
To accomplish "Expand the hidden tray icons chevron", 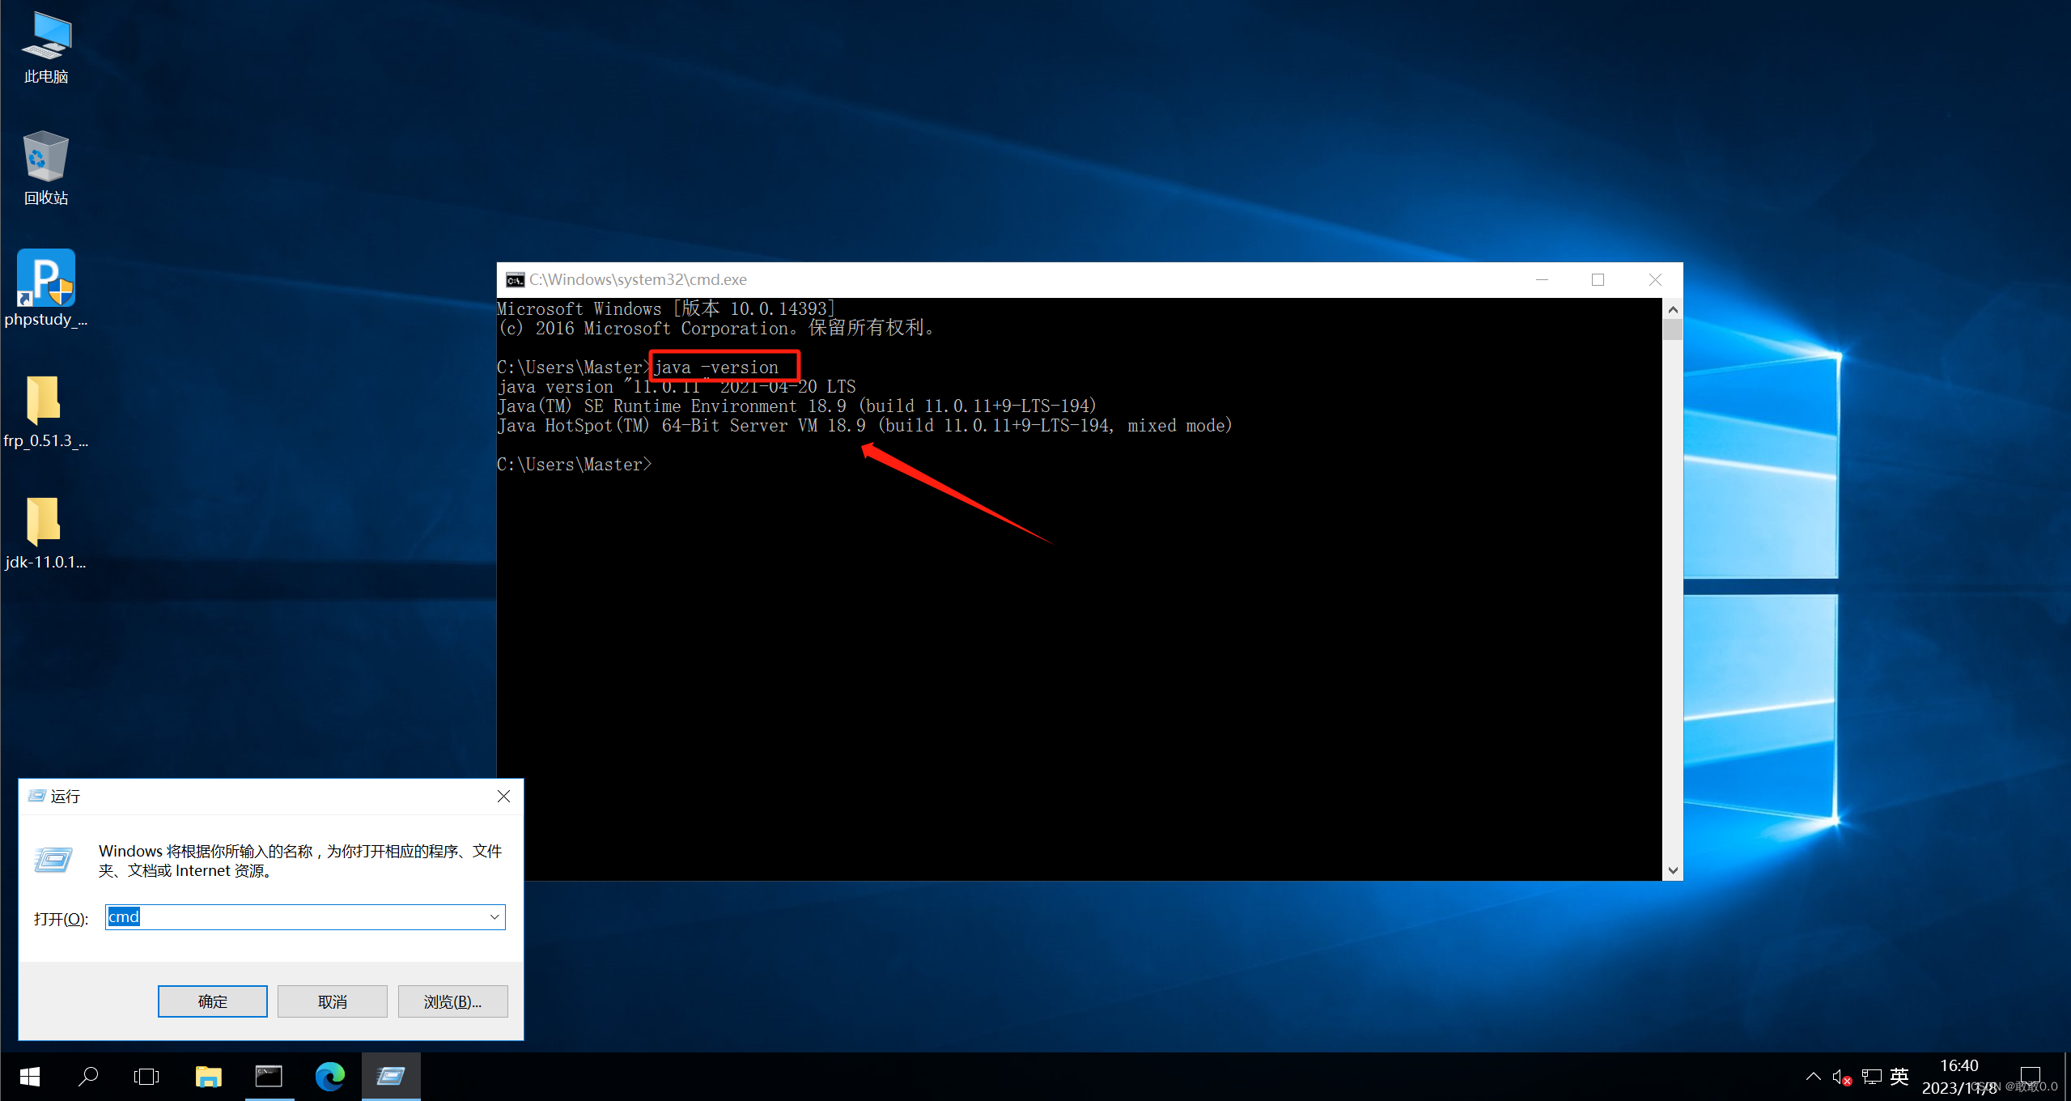I will pyautogui.click(x=1813, y=1077).
